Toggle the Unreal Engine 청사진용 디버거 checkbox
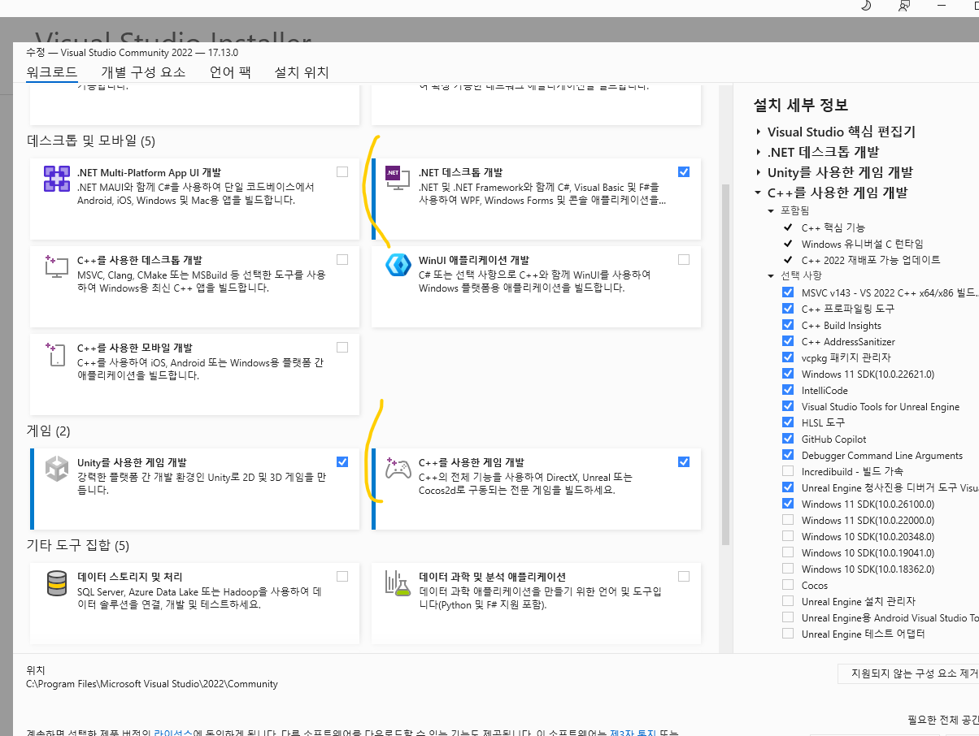 (x=787, y=487)
